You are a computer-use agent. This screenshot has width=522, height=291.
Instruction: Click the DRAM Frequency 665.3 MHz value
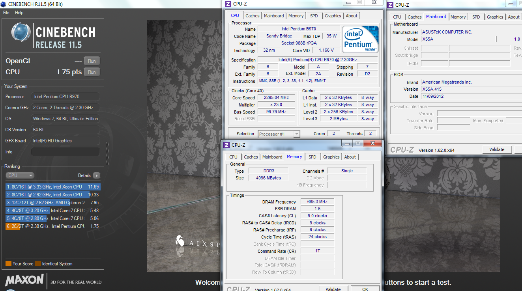(x=317, y=201)
